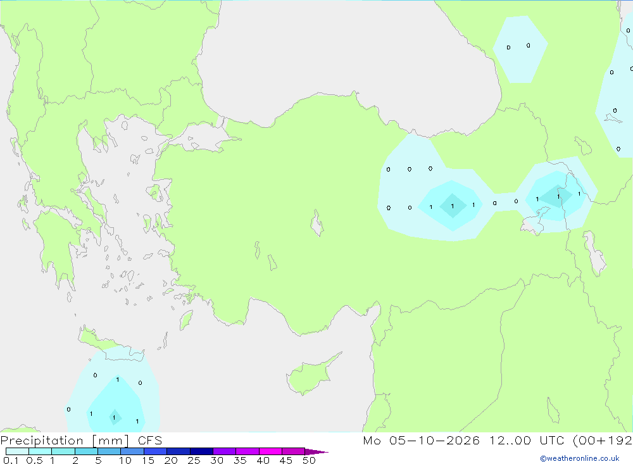The width and height of the screenshot is (633, 464).
Task: Click the 0.1–0.5 mm lightest cyan legend swatch
Action: pyautogui.click(x=17, y=451)
